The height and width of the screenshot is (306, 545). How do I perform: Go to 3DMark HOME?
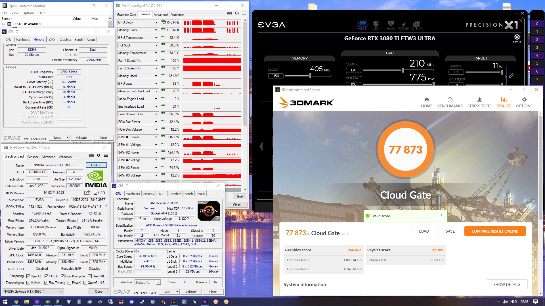tap(427, 102)
